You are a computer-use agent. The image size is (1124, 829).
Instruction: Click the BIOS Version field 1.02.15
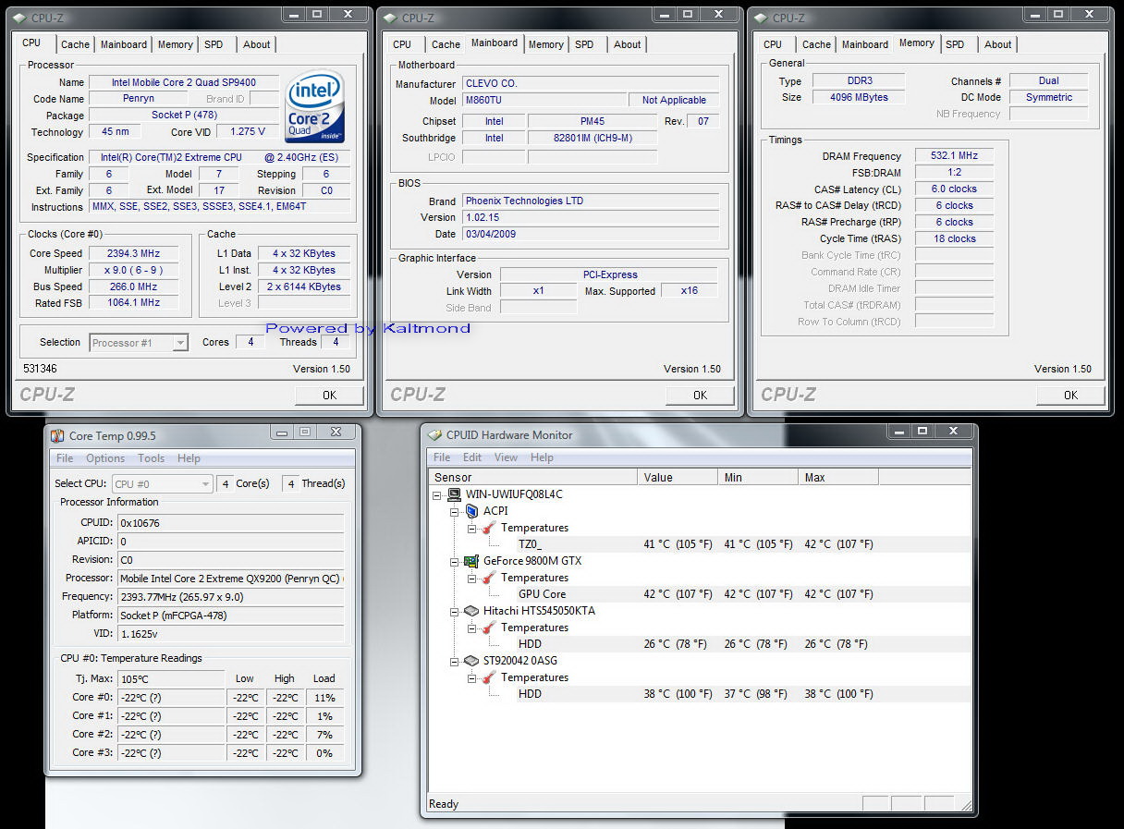591,218
